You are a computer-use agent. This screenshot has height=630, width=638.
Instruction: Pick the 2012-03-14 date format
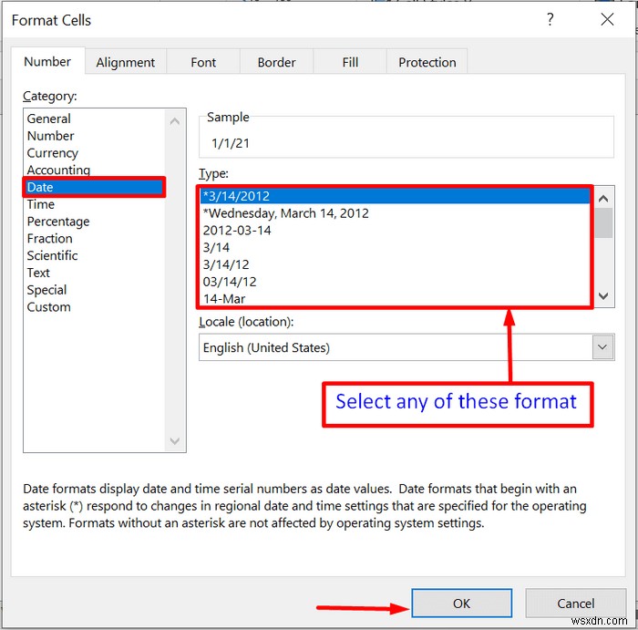395,230
